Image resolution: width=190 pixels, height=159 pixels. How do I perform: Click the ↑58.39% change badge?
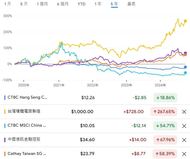click(x=165, y=154)
